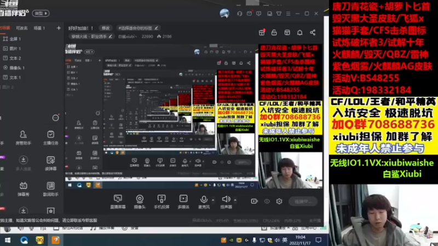Open customer service headset icon
Screen dimensions: 438x246
point(239,13)
